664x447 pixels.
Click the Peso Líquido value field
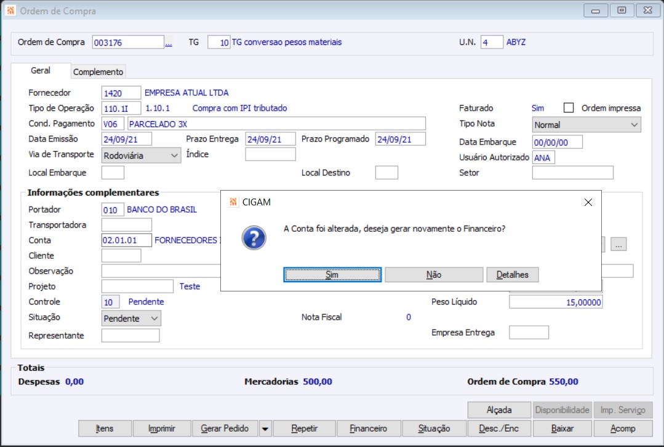coord(556,302)
